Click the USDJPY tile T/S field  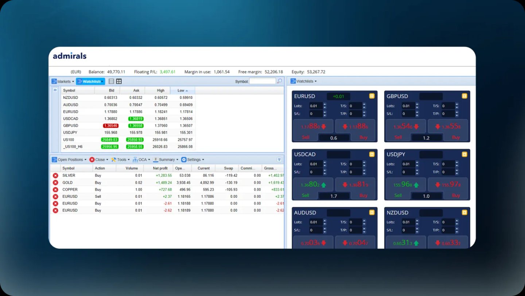pos(448,164)
